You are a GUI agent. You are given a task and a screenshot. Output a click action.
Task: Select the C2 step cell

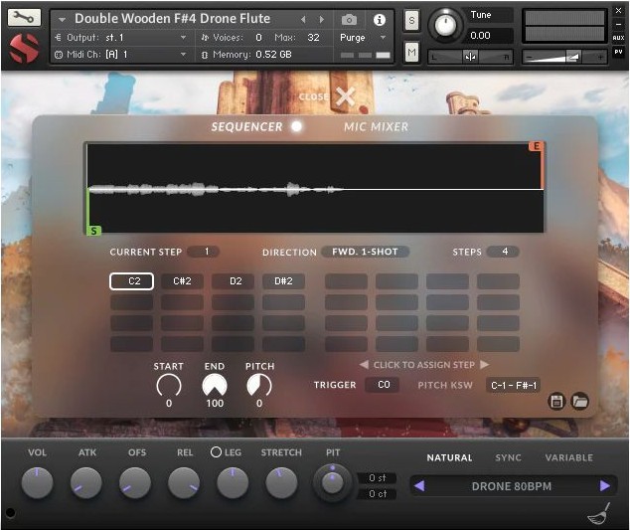131,281
